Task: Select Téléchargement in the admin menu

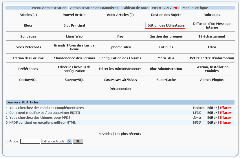Action: (x=212, y=36)
